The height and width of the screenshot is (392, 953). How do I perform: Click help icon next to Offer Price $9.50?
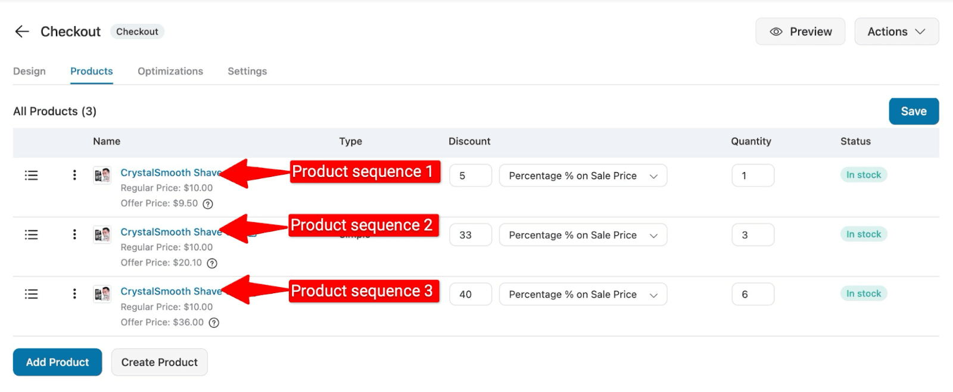(208, 204)
